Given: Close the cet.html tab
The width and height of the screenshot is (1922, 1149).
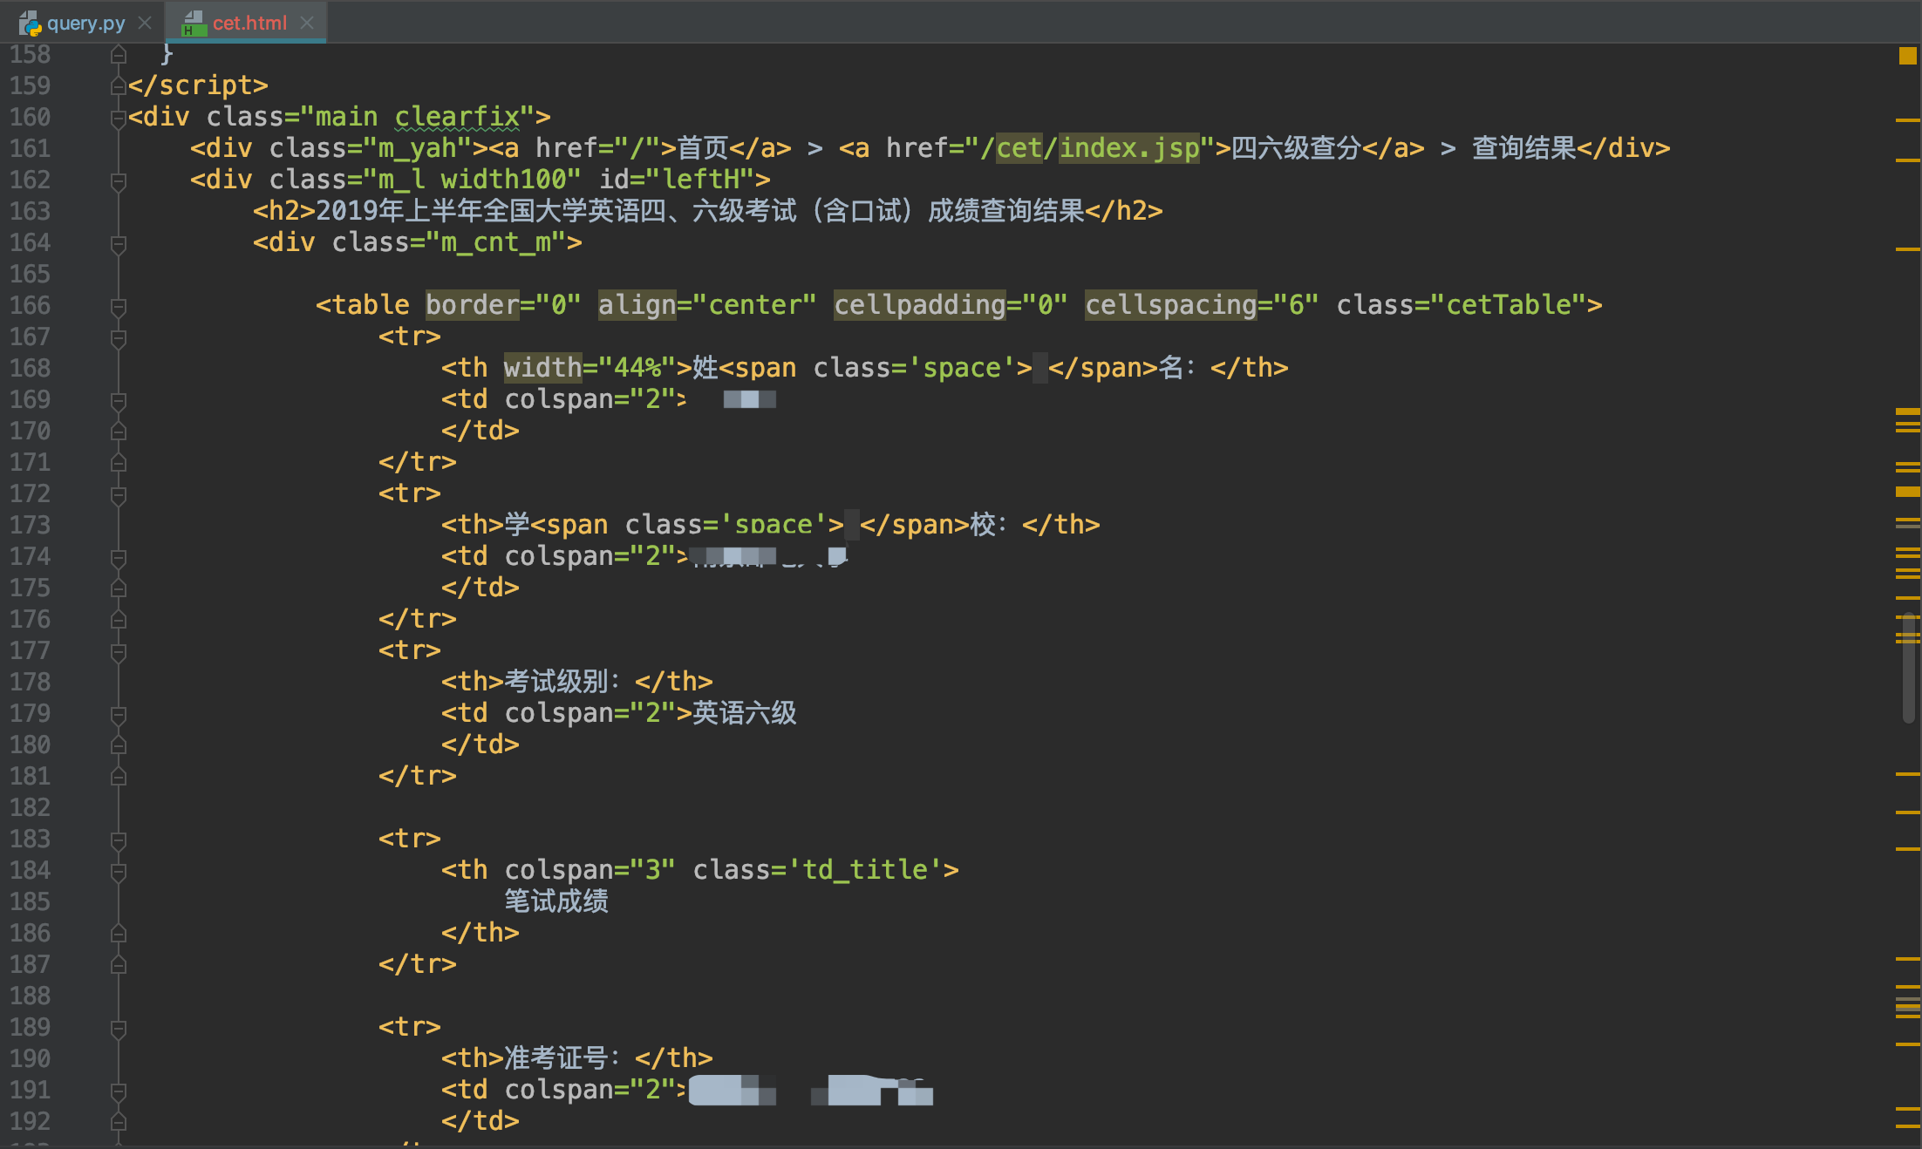Looking at the screenshot, I should 307,24.
